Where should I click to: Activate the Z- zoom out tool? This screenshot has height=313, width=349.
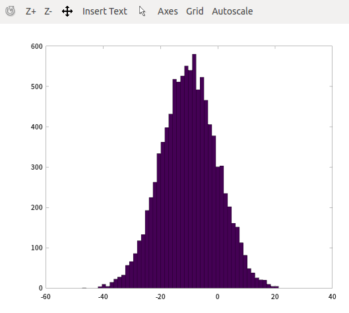pyautogui.click(x=48, y=11)
